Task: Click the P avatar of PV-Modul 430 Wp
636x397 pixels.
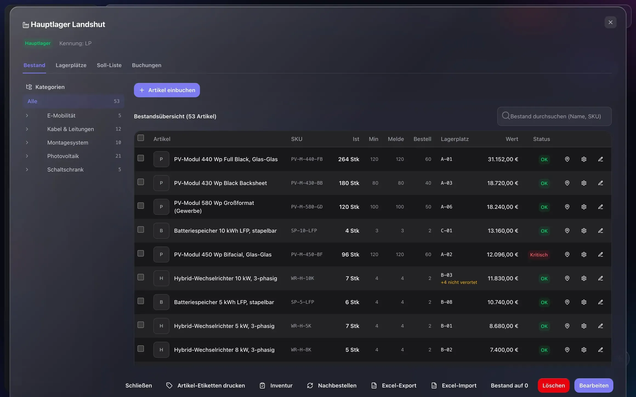Action: point(161,183)
